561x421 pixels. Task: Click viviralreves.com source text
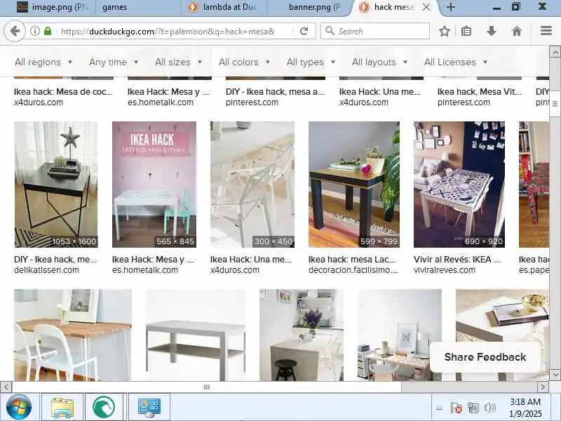tap(445, 270)
